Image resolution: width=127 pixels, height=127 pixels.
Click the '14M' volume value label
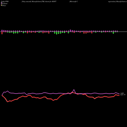(x=122, y=93)
